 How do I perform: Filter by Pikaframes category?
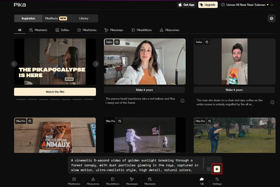tap(87, 30)
